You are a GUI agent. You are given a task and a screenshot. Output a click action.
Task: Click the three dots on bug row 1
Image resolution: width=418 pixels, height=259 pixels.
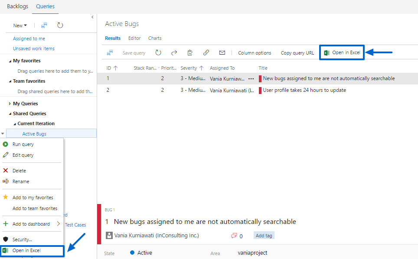251,79
